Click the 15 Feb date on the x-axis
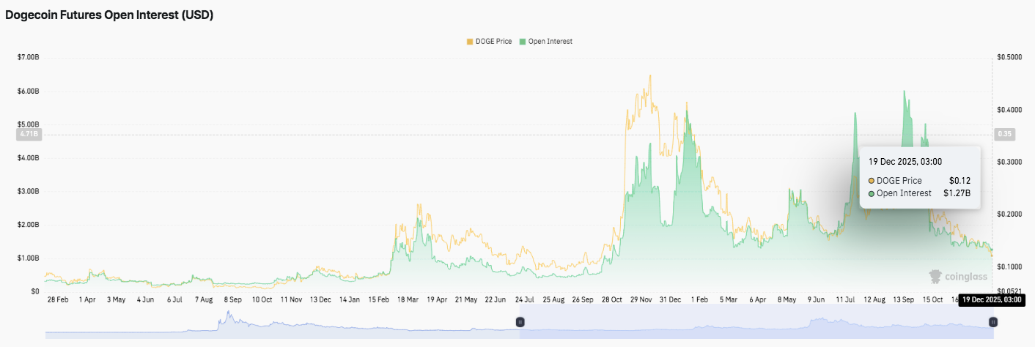Image resolution: width=1035 pixels, height=347 pixels. 380,299
